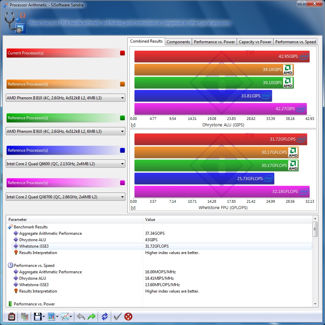The height and width of the screenshot is (325, 325).
Task: Open the options mixer icon in bottom toolbar
Action: (11, 317)
